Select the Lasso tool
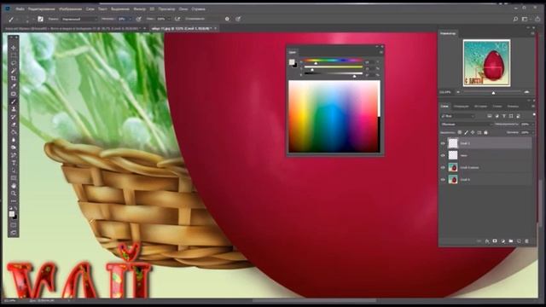The image size is (546, 307). [14, 63]
